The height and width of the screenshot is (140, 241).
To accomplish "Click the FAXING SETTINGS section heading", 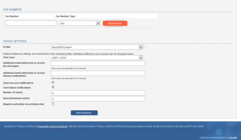I will click(15, 41).
